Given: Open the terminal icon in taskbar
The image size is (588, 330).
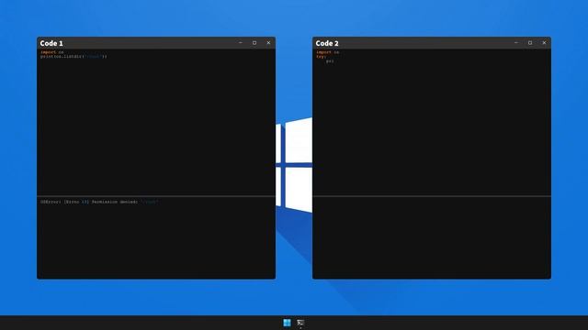Looking at the screenshot, I should pos(300,323).
